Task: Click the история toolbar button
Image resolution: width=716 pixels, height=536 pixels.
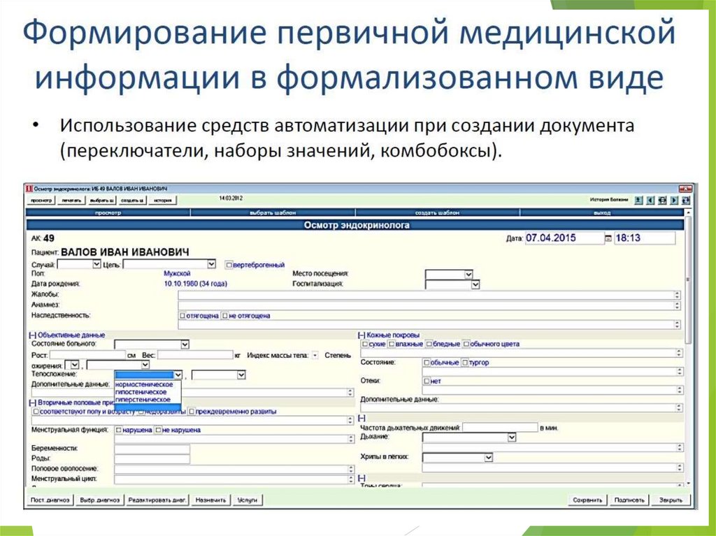Action: pos(162,201)
